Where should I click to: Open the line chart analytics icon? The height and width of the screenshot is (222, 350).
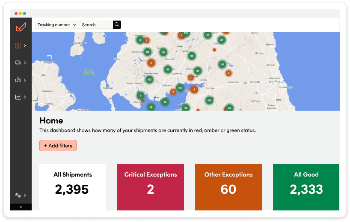(18, 97)
